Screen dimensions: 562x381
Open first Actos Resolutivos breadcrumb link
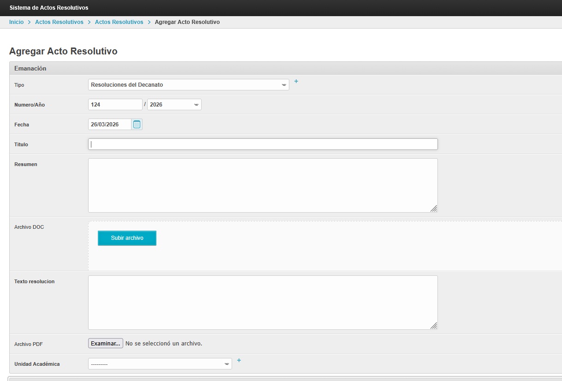(x=59, y=22)
